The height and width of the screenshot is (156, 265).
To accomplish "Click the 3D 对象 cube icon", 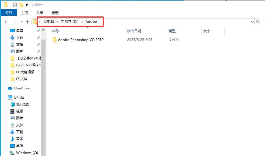I will pos(12,104).
